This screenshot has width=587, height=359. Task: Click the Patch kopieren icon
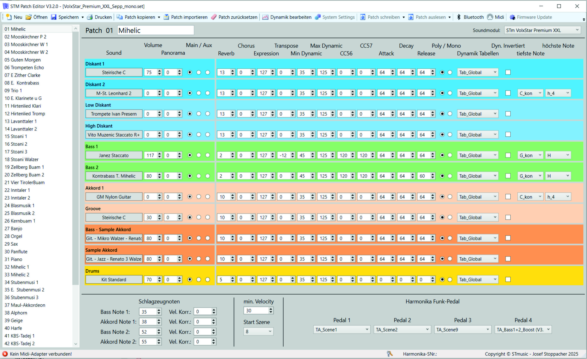pyautogui.click(x=120, y=17)
